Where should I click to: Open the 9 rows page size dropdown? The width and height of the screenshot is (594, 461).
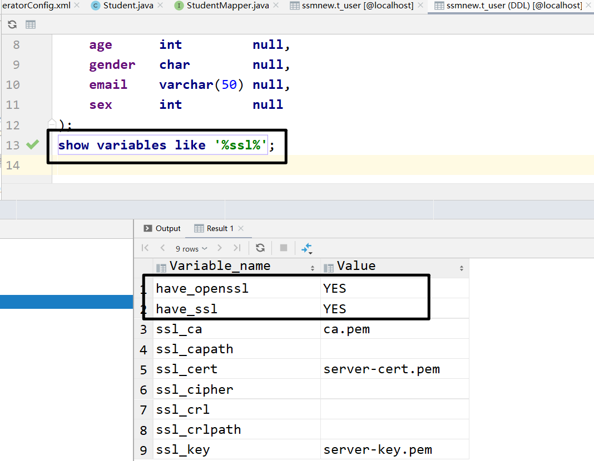[x=191, y=248]
